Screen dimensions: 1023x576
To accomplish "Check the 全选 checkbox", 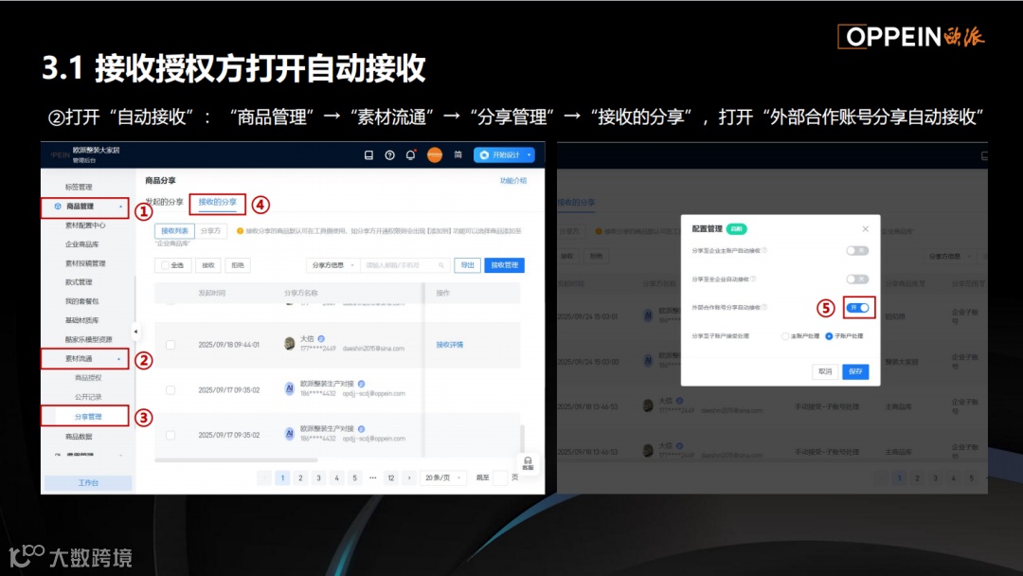I will point(165,265).
